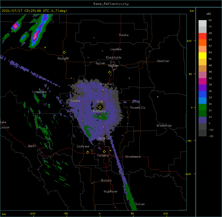Click the Olds town label
222x217 pixels.
[x=100, y=102]
